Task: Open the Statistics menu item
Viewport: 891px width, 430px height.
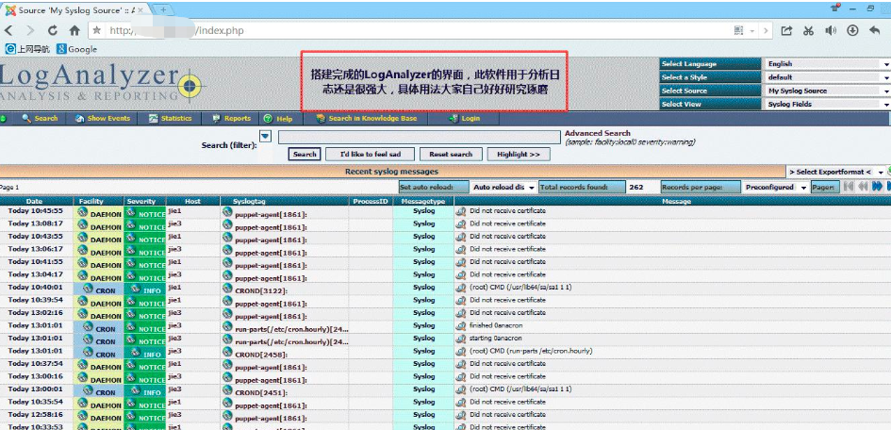Action: (170, 118)
